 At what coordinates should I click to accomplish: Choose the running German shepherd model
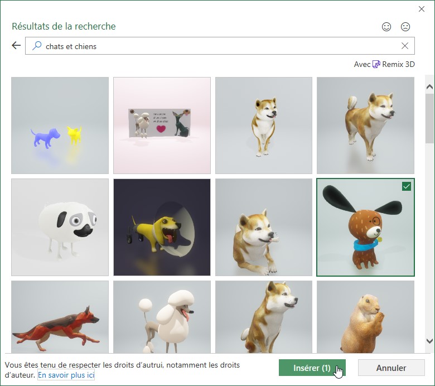coord(60,317)
